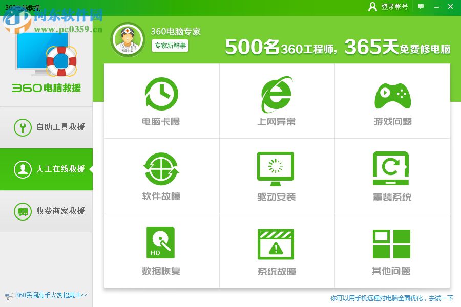This screenshot has width=461, height=307.
Task: Click the 其他问题 grid icon
Action: 392,242
